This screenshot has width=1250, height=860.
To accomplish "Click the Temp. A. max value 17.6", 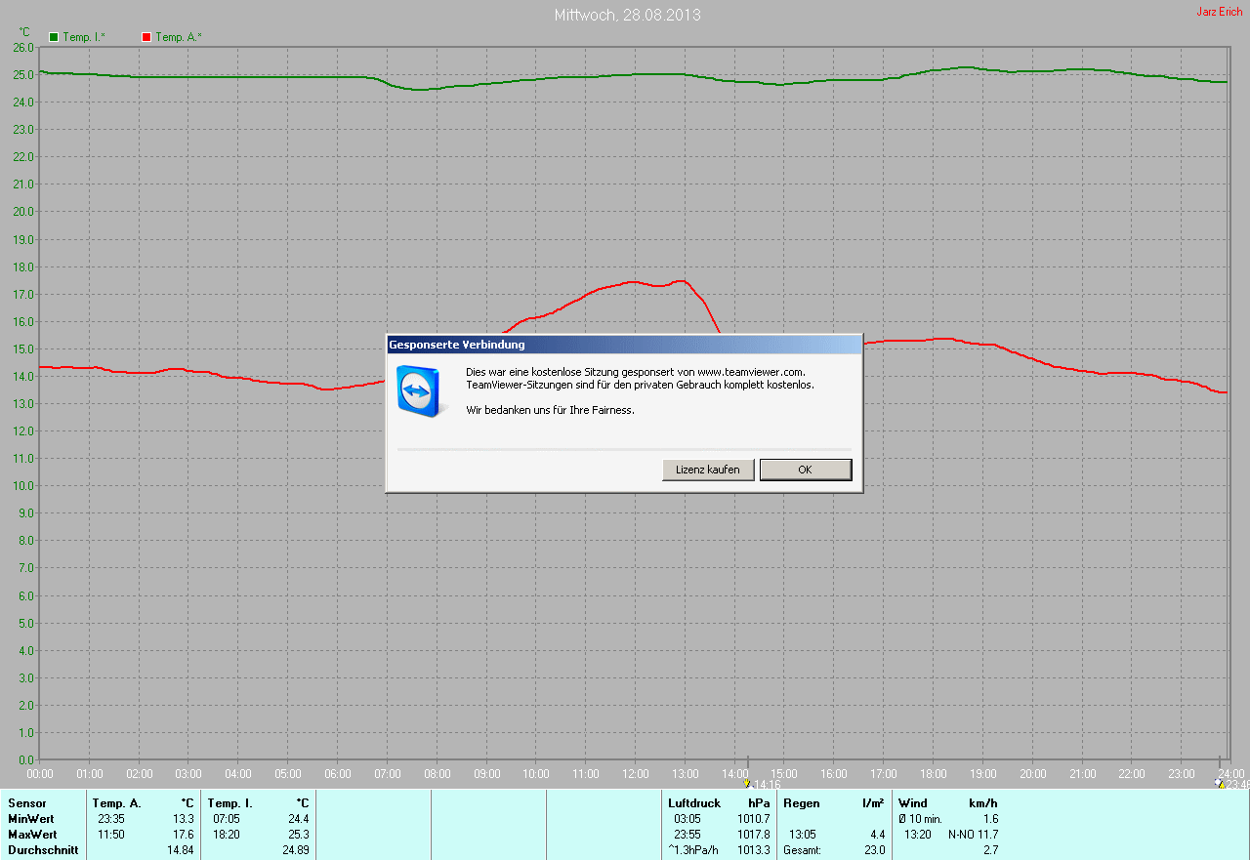I will [183, 835].
